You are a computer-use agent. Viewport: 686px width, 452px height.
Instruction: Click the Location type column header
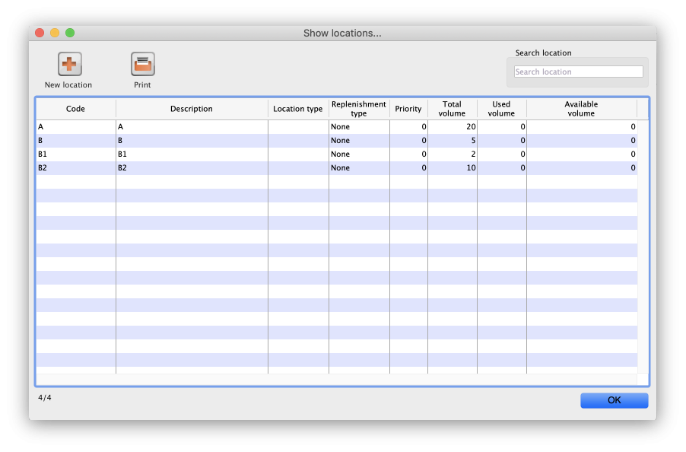(x=297, y=109)
